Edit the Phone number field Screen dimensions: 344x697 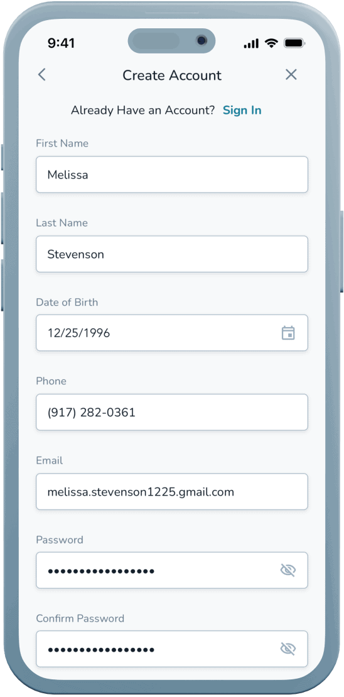click(172, 412)
